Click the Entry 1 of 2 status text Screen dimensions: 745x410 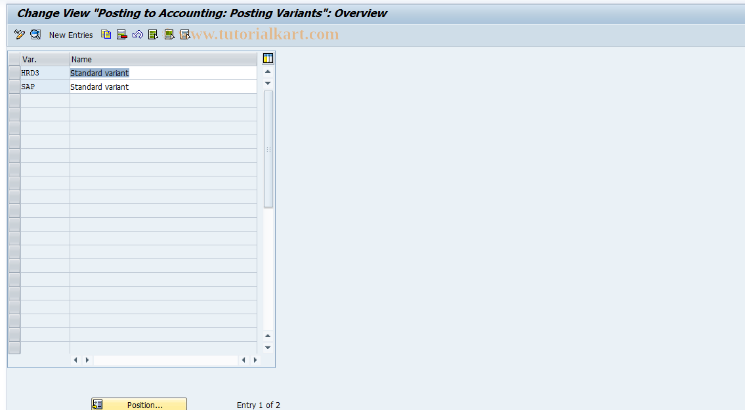pyautogui.click(x=259, y=405)
